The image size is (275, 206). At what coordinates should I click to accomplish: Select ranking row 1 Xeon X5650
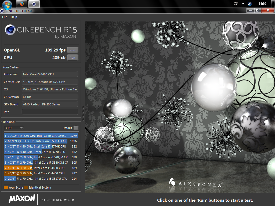(x=41, y=136)
